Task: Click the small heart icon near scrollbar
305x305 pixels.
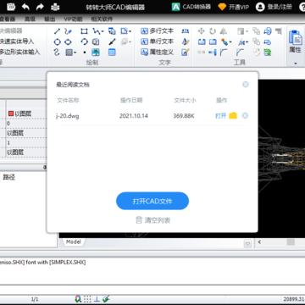Action: [247, 244]
